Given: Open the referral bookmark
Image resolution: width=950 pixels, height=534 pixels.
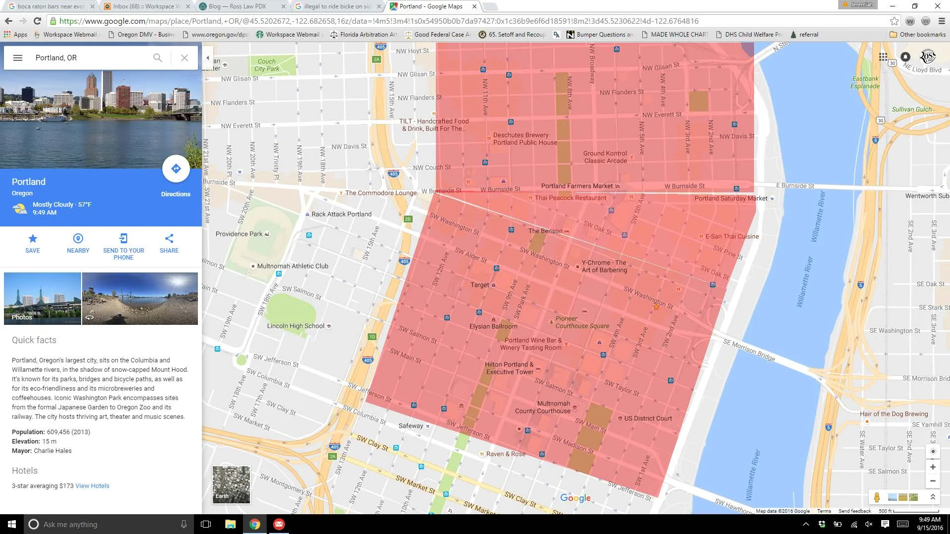Looking at the screenshot, I should pos(805,35).
